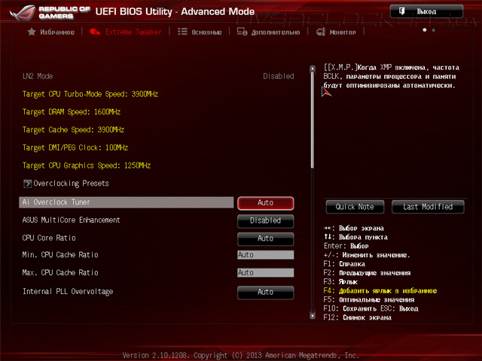Image resolution: width=482 pixels, height=361 pixels.
Task: Click the exit door icon beside Выход
Action: coord(401,11)
